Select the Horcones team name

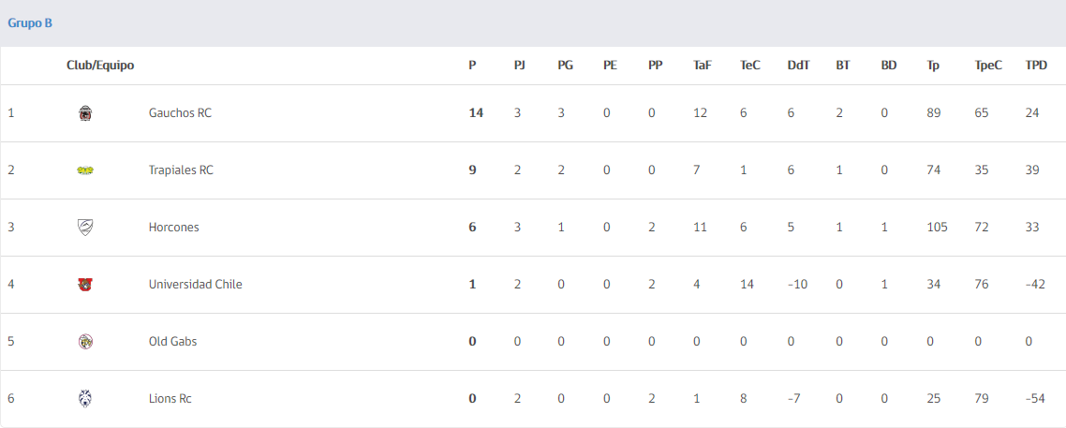point(174,228)
